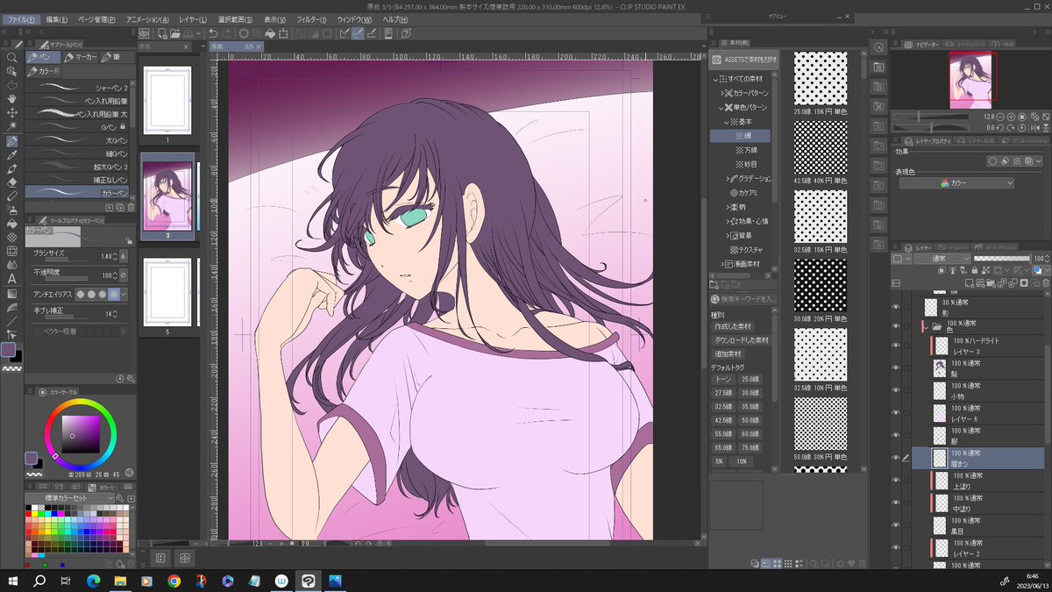Image resolution: width=1052 pixels, height=592 pixels.
Task: Hide the 服 layer via eye icon
Action: click(x=896, y=435)
